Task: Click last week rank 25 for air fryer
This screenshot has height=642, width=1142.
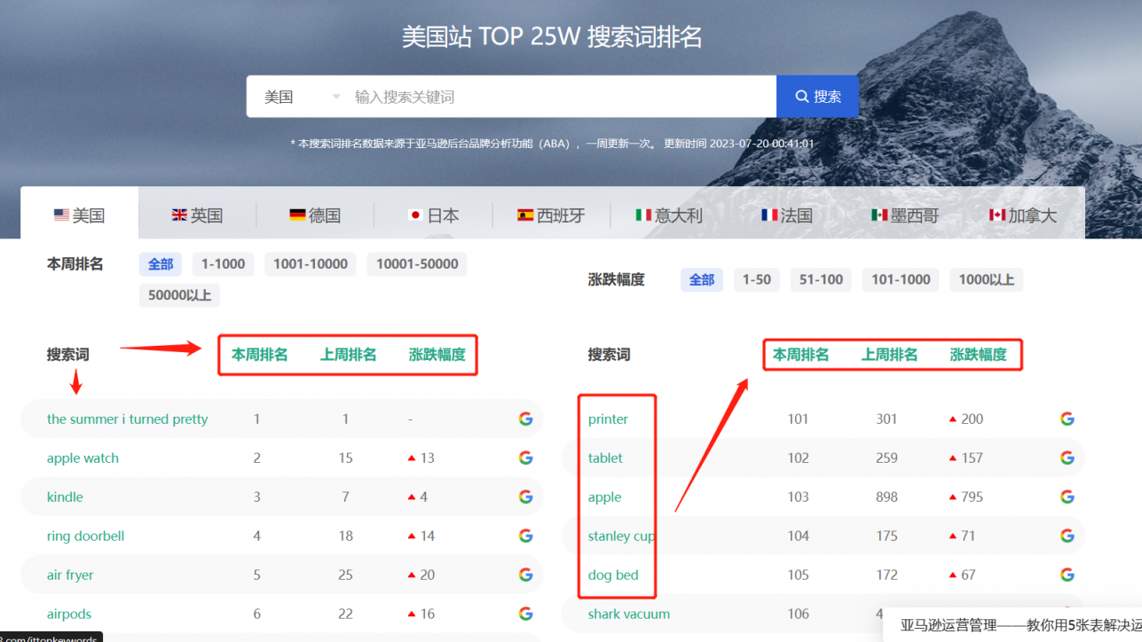Action: 345,575
